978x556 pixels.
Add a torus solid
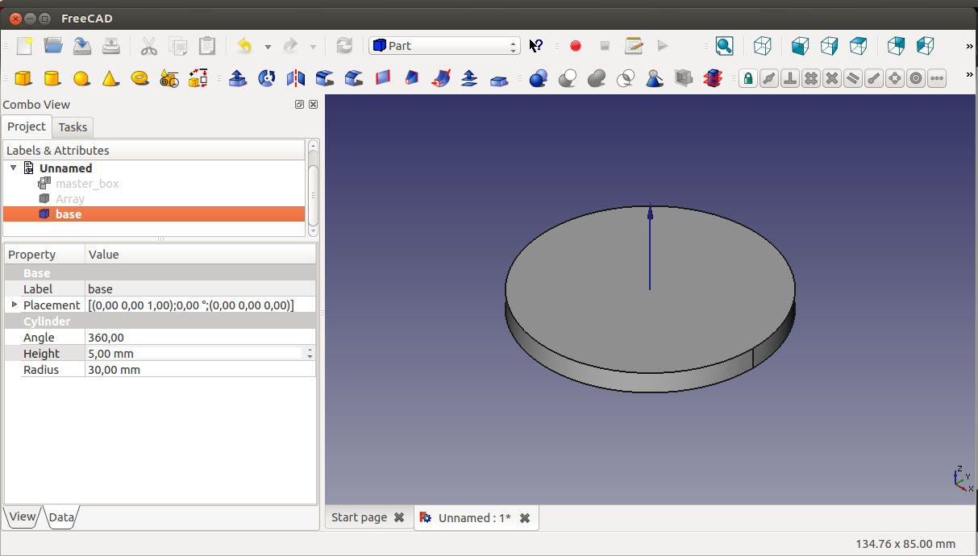139,78
